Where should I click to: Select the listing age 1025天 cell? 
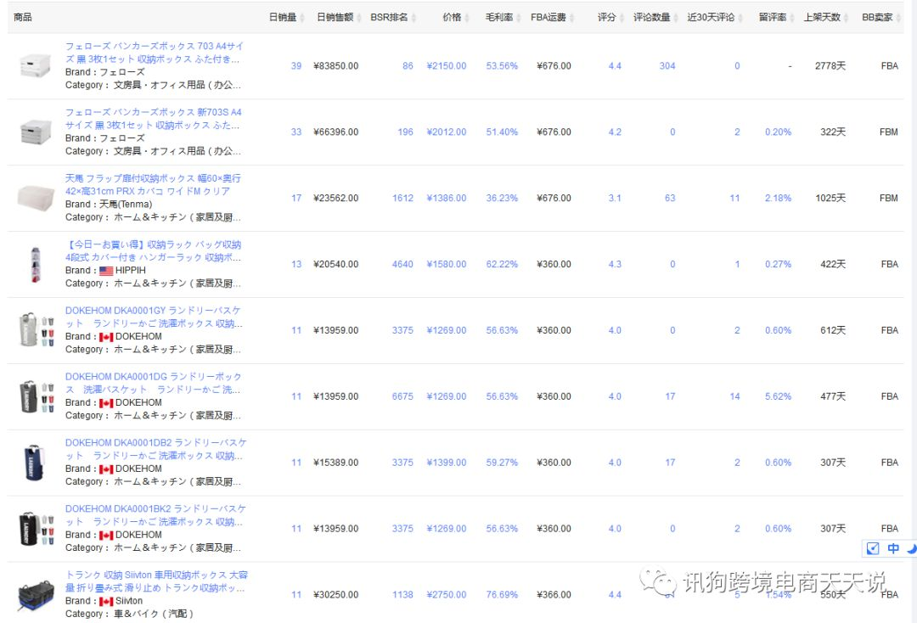point(830,198)
